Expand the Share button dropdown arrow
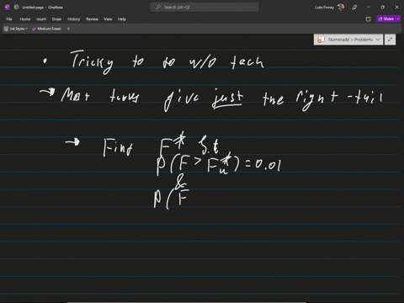This screenshot has width=404, height=303. (398, 19)
